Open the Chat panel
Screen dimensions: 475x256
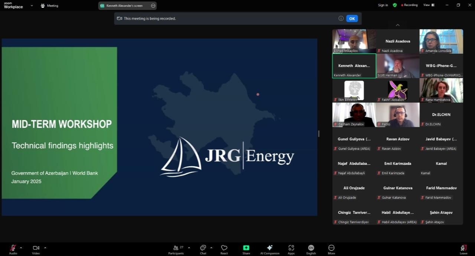pyautogui.click(x=203, y=249)
